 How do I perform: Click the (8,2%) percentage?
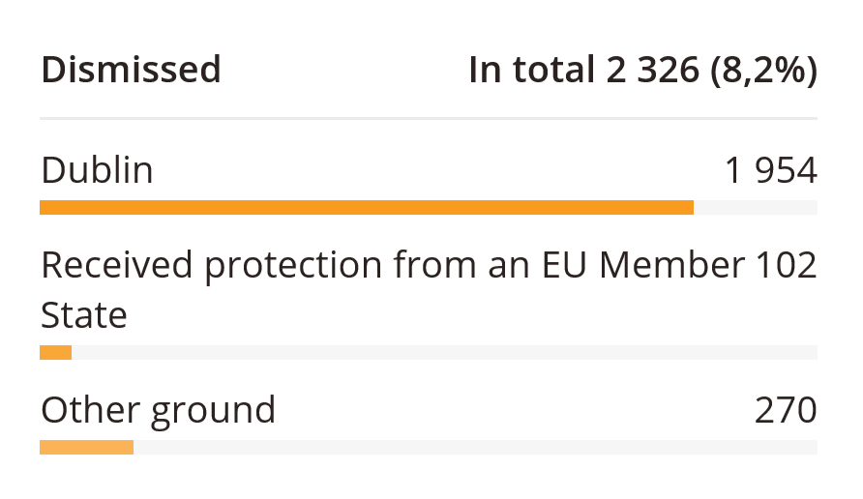click(x=763, y=70)
